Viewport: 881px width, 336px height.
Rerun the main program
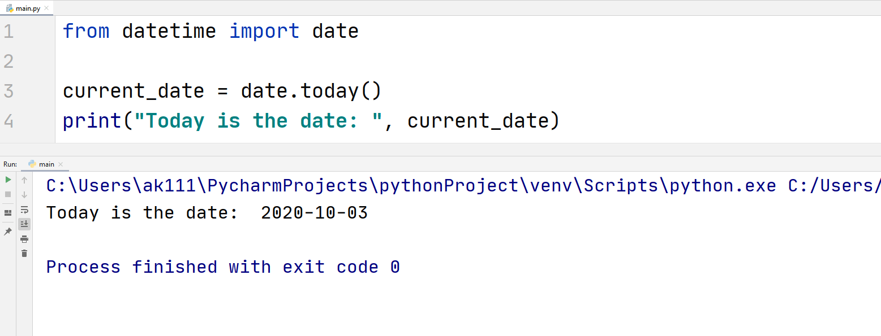(8, 180)
